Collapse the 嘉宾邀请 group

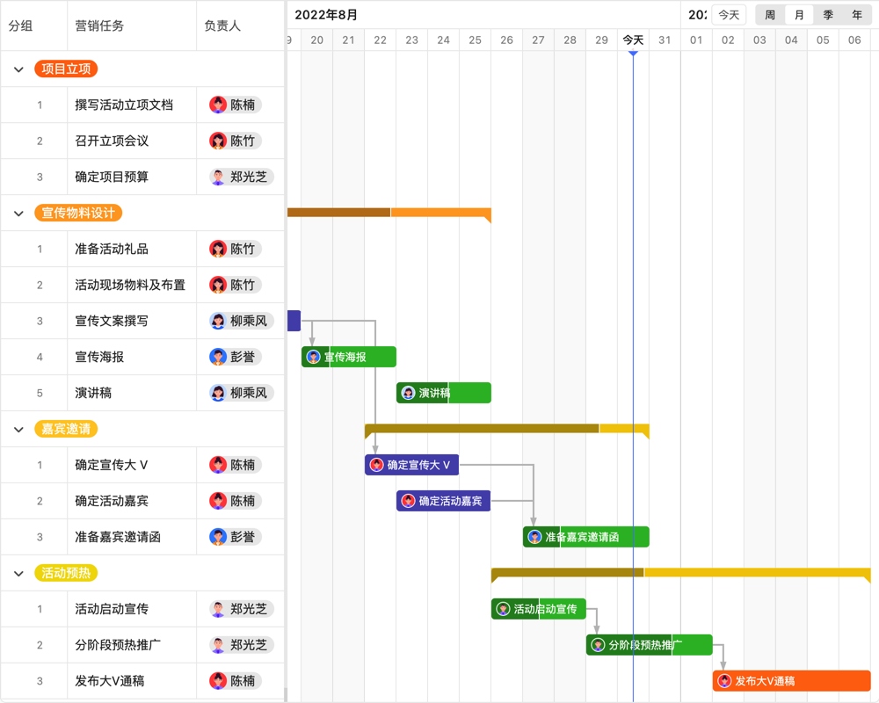pos(18,429)
